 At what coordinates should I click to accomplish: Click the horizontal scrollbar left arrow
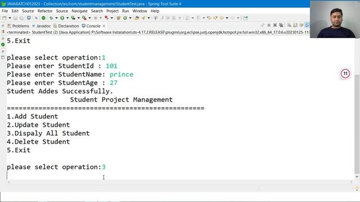tap(9, 182)
